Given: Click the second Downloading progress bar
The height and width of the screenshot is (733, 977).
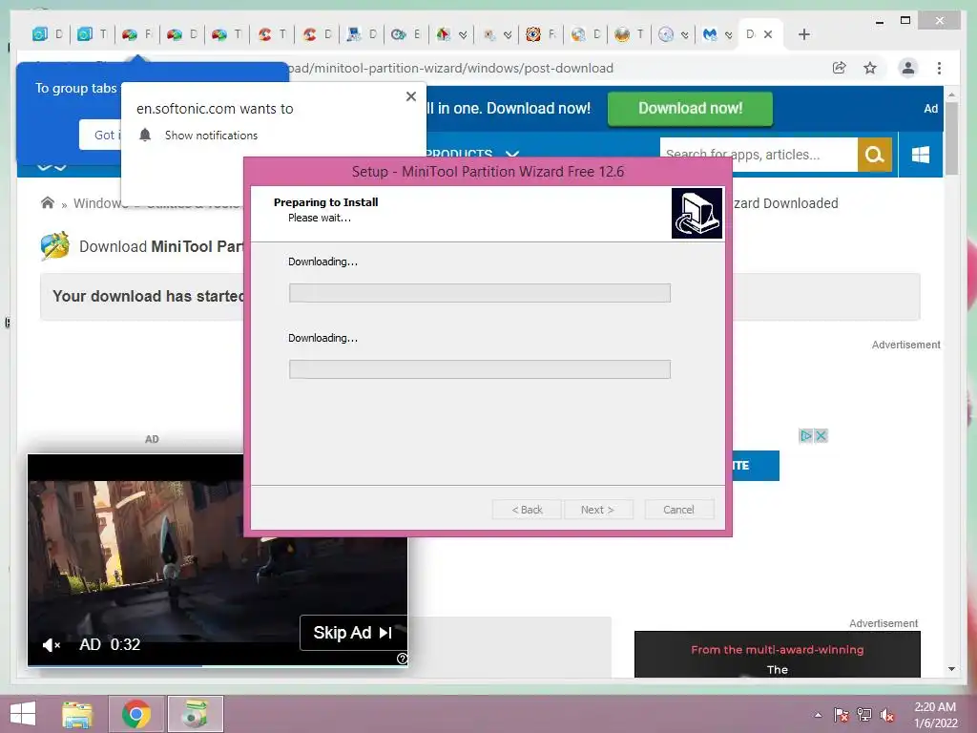Looking at the screenshot, I should point(479,369).
